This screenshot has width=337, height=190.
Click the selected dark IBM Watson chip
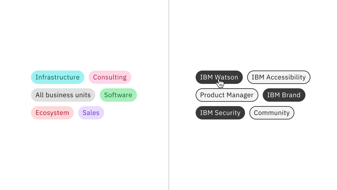click(219, 77)
